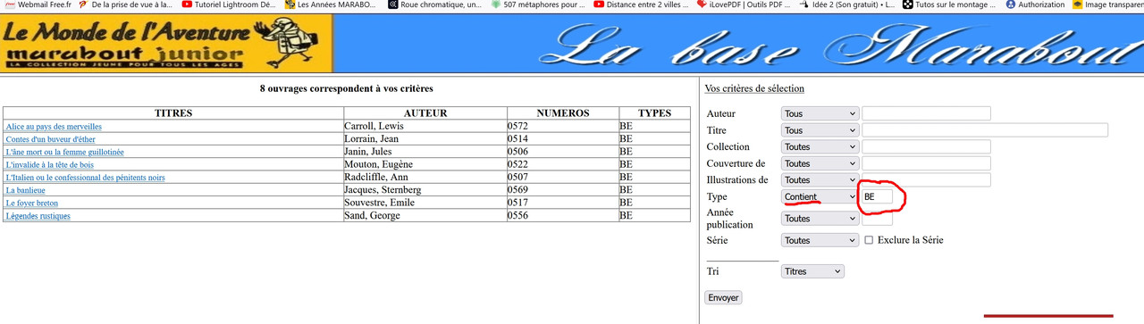Open 'L'Italien ou le confessionnal' link
1144x324 pixels.
click(x=85, y=178)
